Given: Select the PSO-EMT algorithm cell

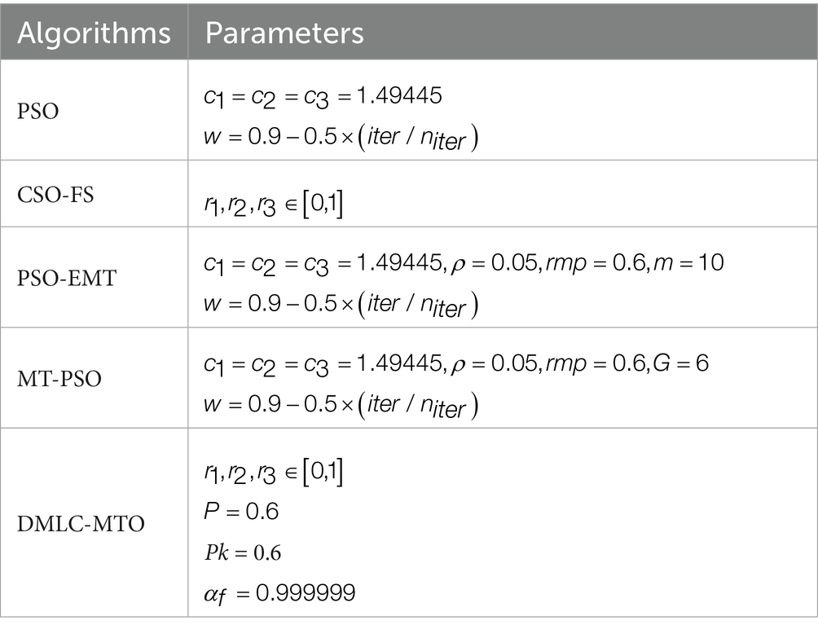Looking at the screenshot, I should pyautogui.click(x=94, y=277).
